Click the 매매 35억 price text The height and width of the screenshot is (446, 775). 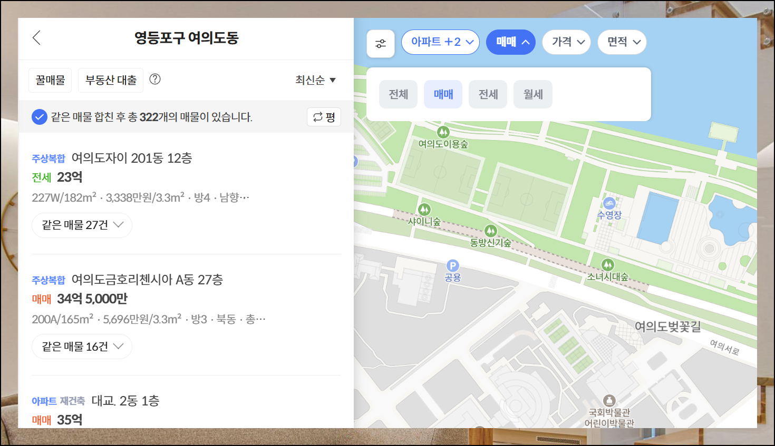[57, 420]
